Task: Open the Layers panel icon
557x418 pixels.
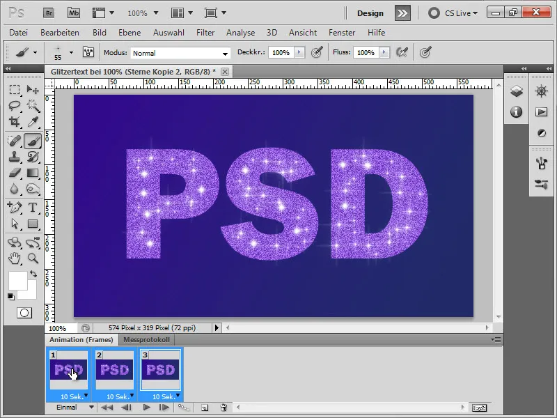Action: [x=517, y=91]
